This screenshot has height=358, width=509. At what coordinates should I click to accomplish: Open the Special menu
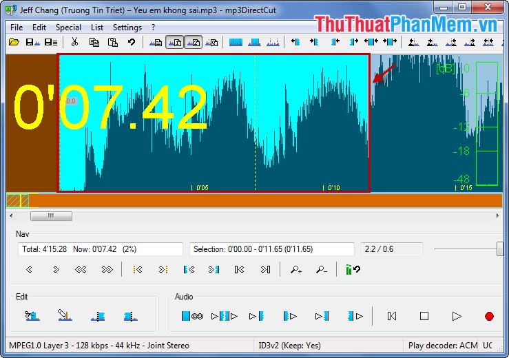pos(68,28)
